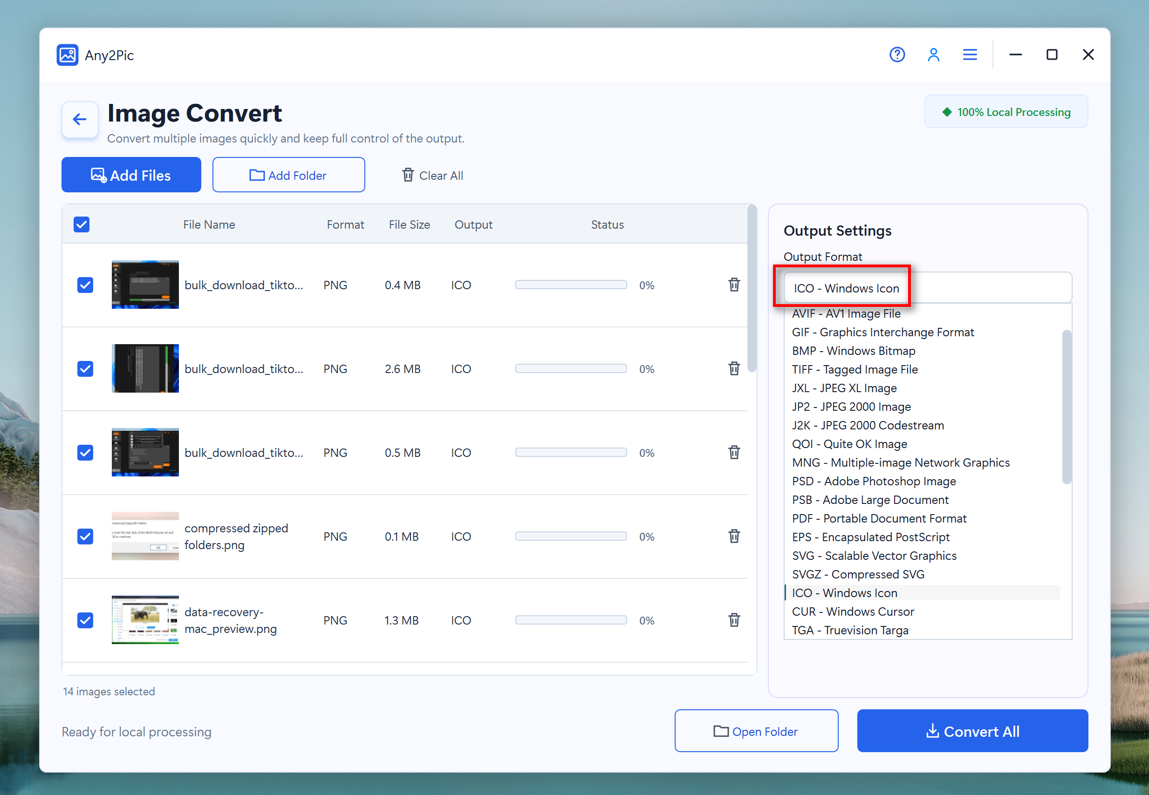Click the File Name column header
Viewport: 1149px width, 795px height.
(209, 224)
